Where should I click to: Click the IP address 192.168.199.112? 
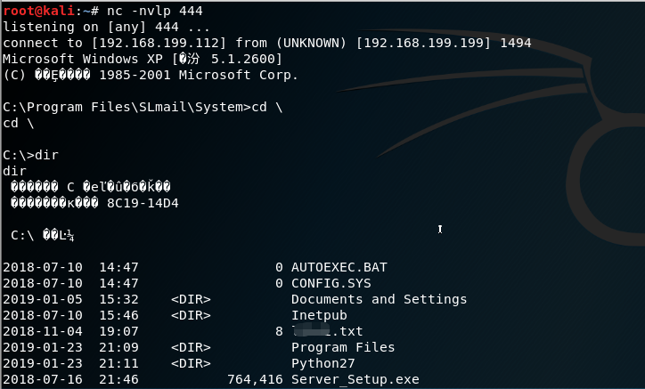tap(159, 44)
